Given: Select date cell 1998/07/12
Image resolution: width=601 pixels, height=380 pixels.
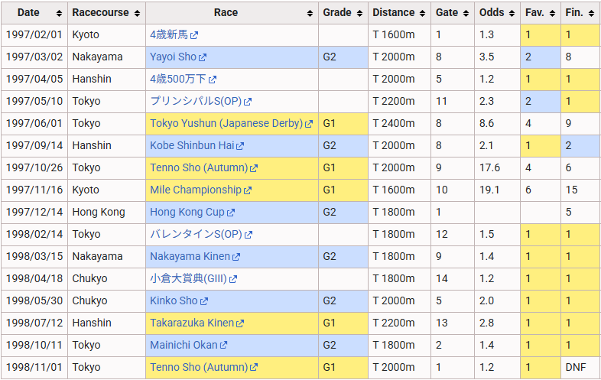Looking at the screenshot, I should pyautogui.click(x=34, y=323).
